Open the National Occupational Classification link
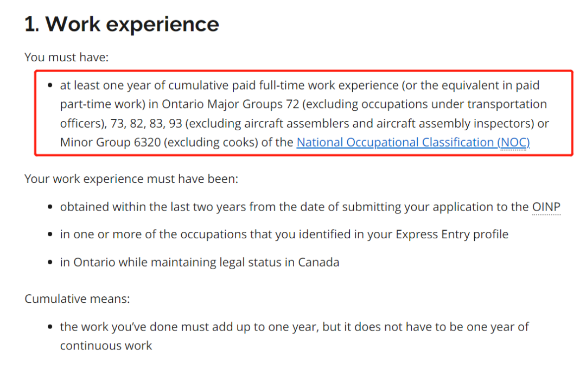This screenshot has width=586, height=368. [x=413, y=143]
